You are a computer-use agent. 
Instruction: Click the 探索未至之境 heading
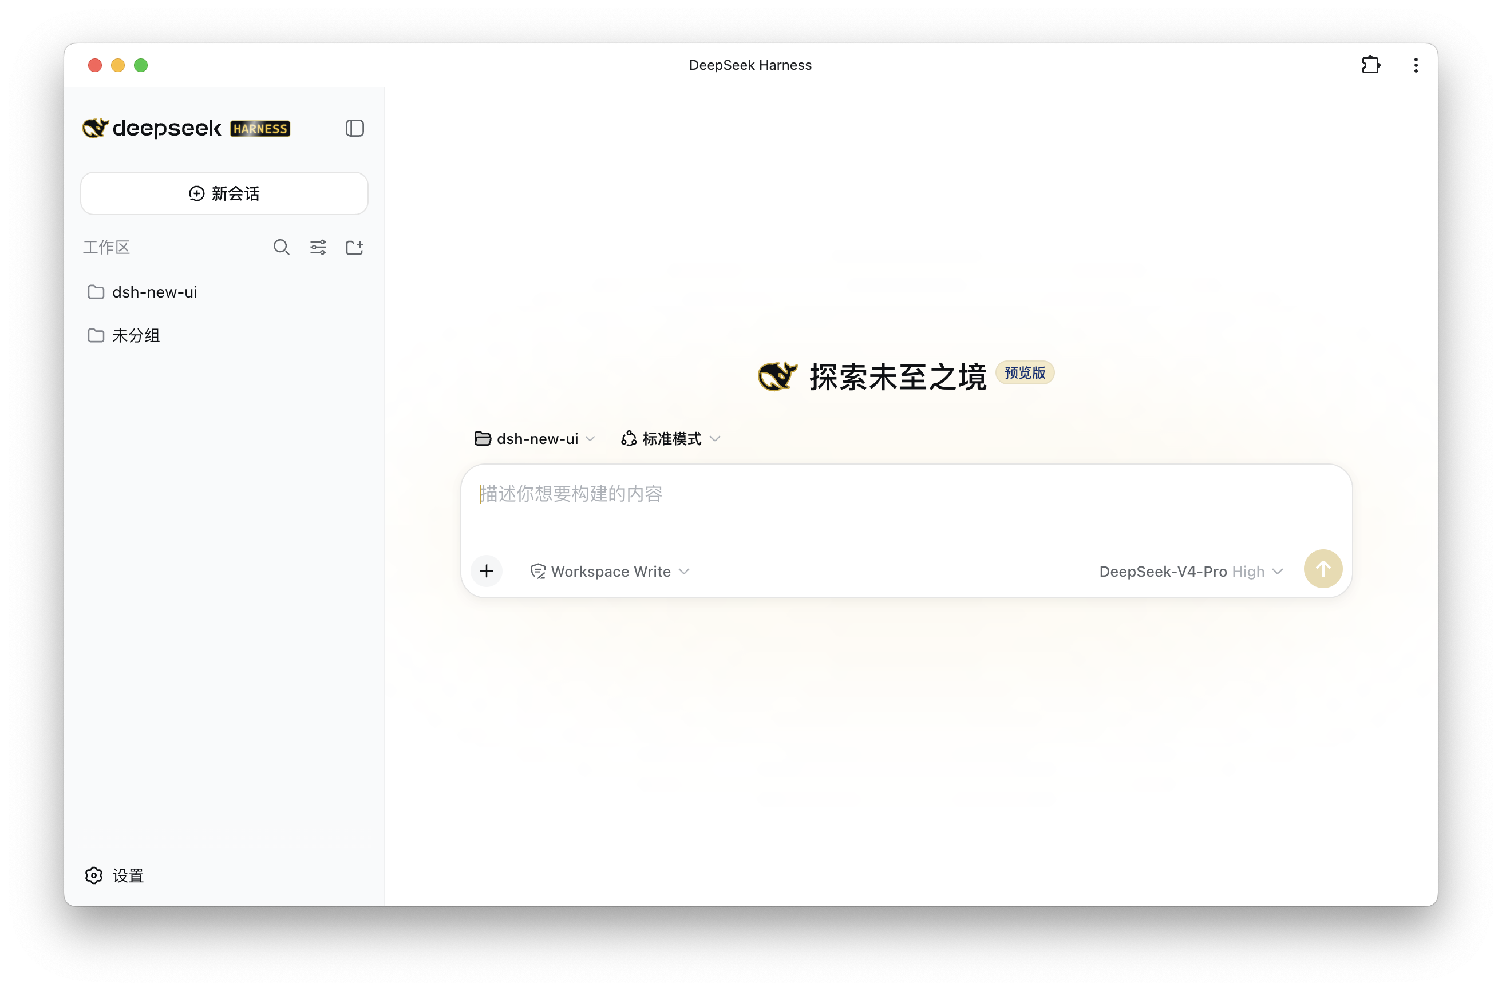click(898, 376)
